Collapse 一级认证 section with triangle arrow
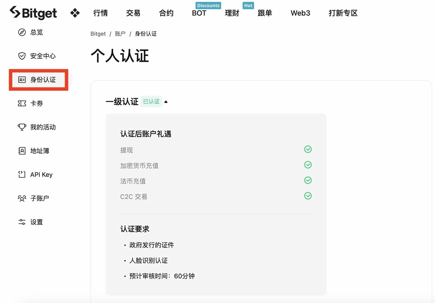Image resolution: width=435 pixels, height=303 pixels. click(x=166, y=102)
